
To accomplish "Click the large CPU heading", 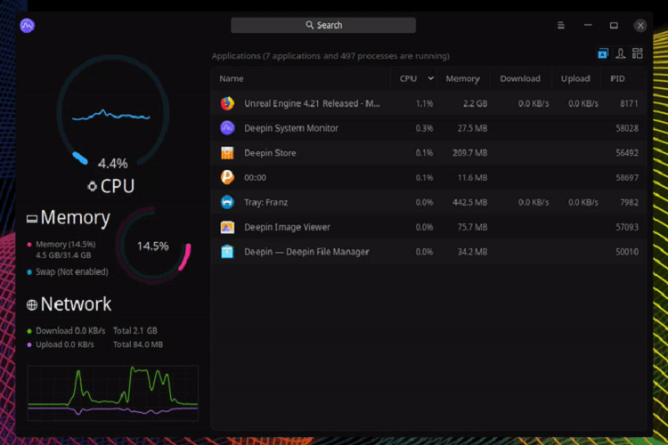I will coord(118,186).
